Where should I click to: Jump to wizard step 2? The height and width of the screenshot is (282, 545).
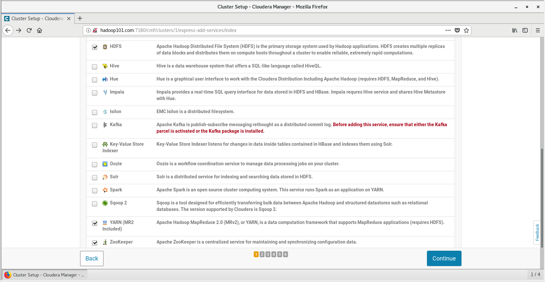point(262,254)
